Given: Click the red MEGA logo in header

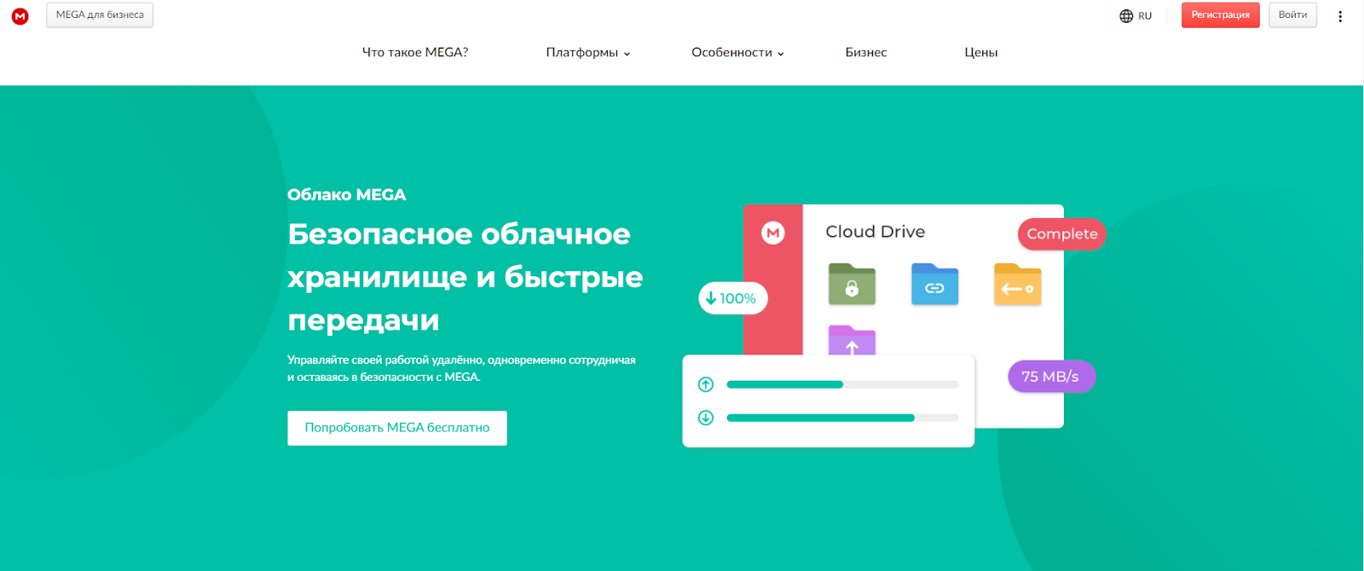Looking at the screenshot, I should click(x=20, y=16).
